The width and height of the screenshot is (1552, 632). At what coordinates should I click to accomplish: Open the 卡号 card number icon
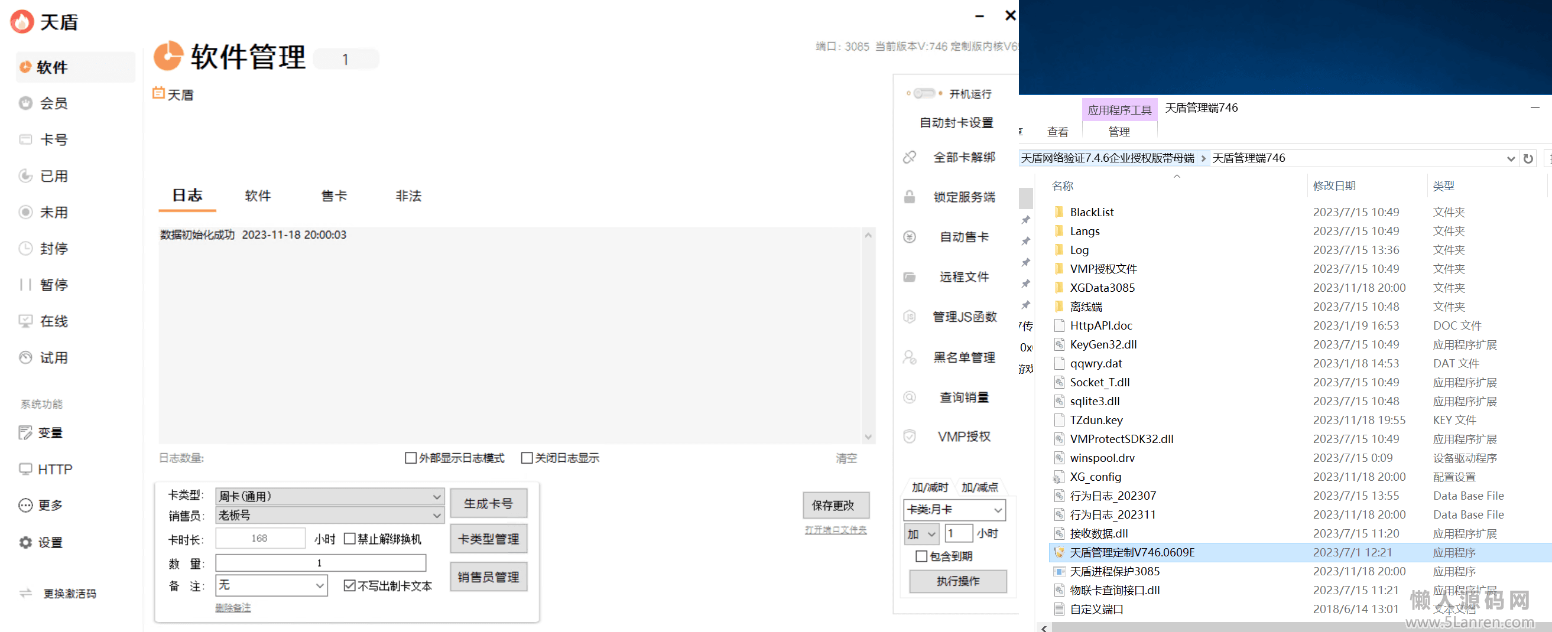[25, 139]
